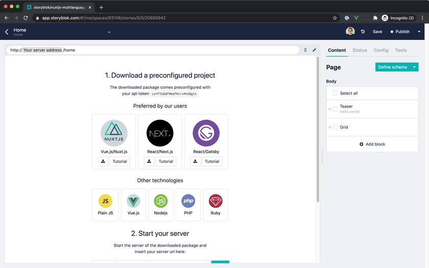
Task: Click the preview URL address bar
Action: click(x=153, y=50)
